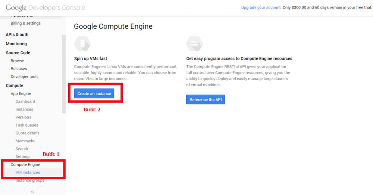
Task: Click the VM server hexagon icon
Action: coord(82,43)
